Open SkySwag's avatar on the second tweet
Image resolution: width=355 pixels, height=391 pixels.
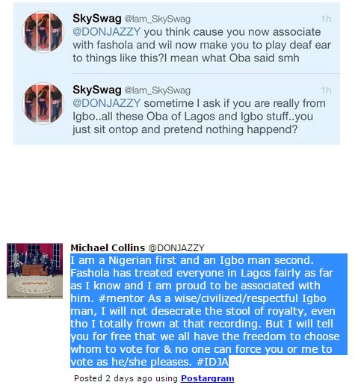click(x=43, y=103)
